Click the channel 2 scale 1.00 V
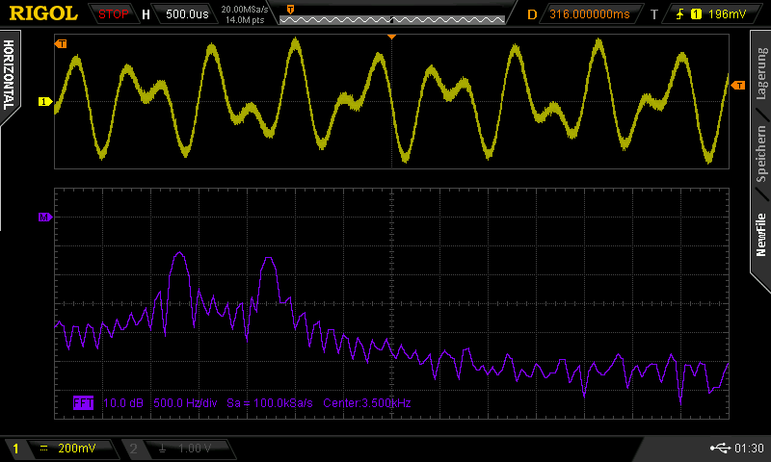 (195, 449)
